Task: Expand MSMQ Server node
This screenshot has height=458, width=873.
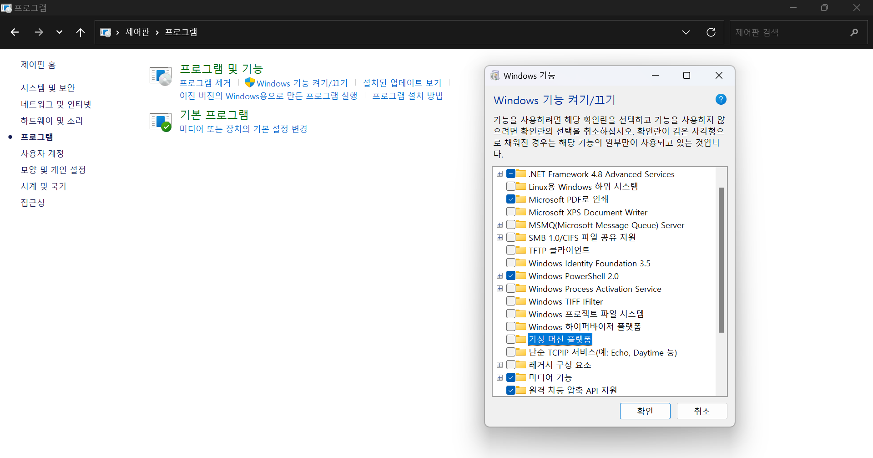Action: pos(500,225)
